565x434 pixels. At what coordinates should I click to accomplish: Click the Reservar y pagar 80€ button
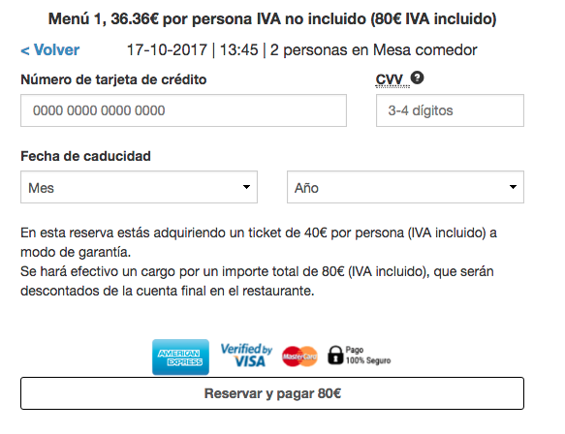[x=272, y=393]
